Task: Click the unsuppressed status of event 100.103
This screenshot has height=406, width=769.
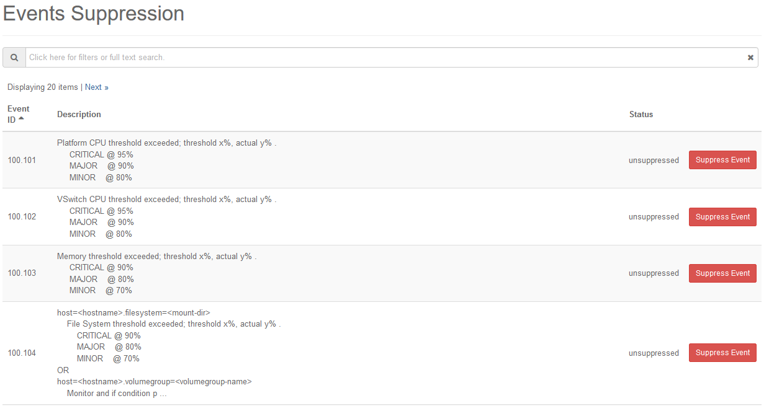Action: tap(654, 273)
